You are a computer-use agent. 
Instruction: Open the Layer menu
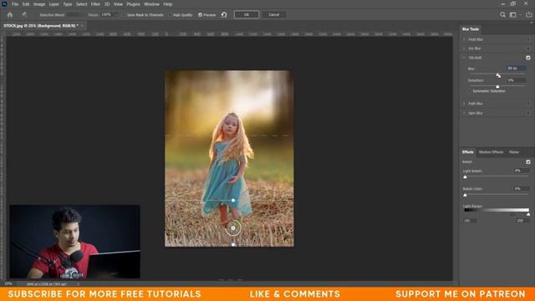click(x=53, y=4)
